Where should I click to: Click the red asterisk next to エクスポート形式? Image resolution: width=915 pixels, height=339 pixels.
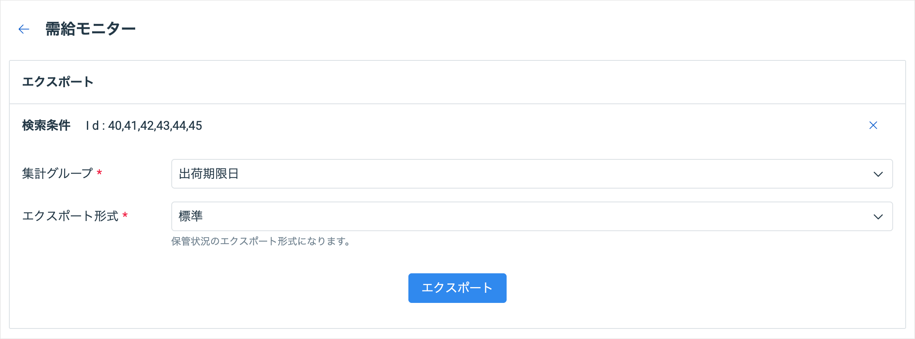[x=125, y=216]
